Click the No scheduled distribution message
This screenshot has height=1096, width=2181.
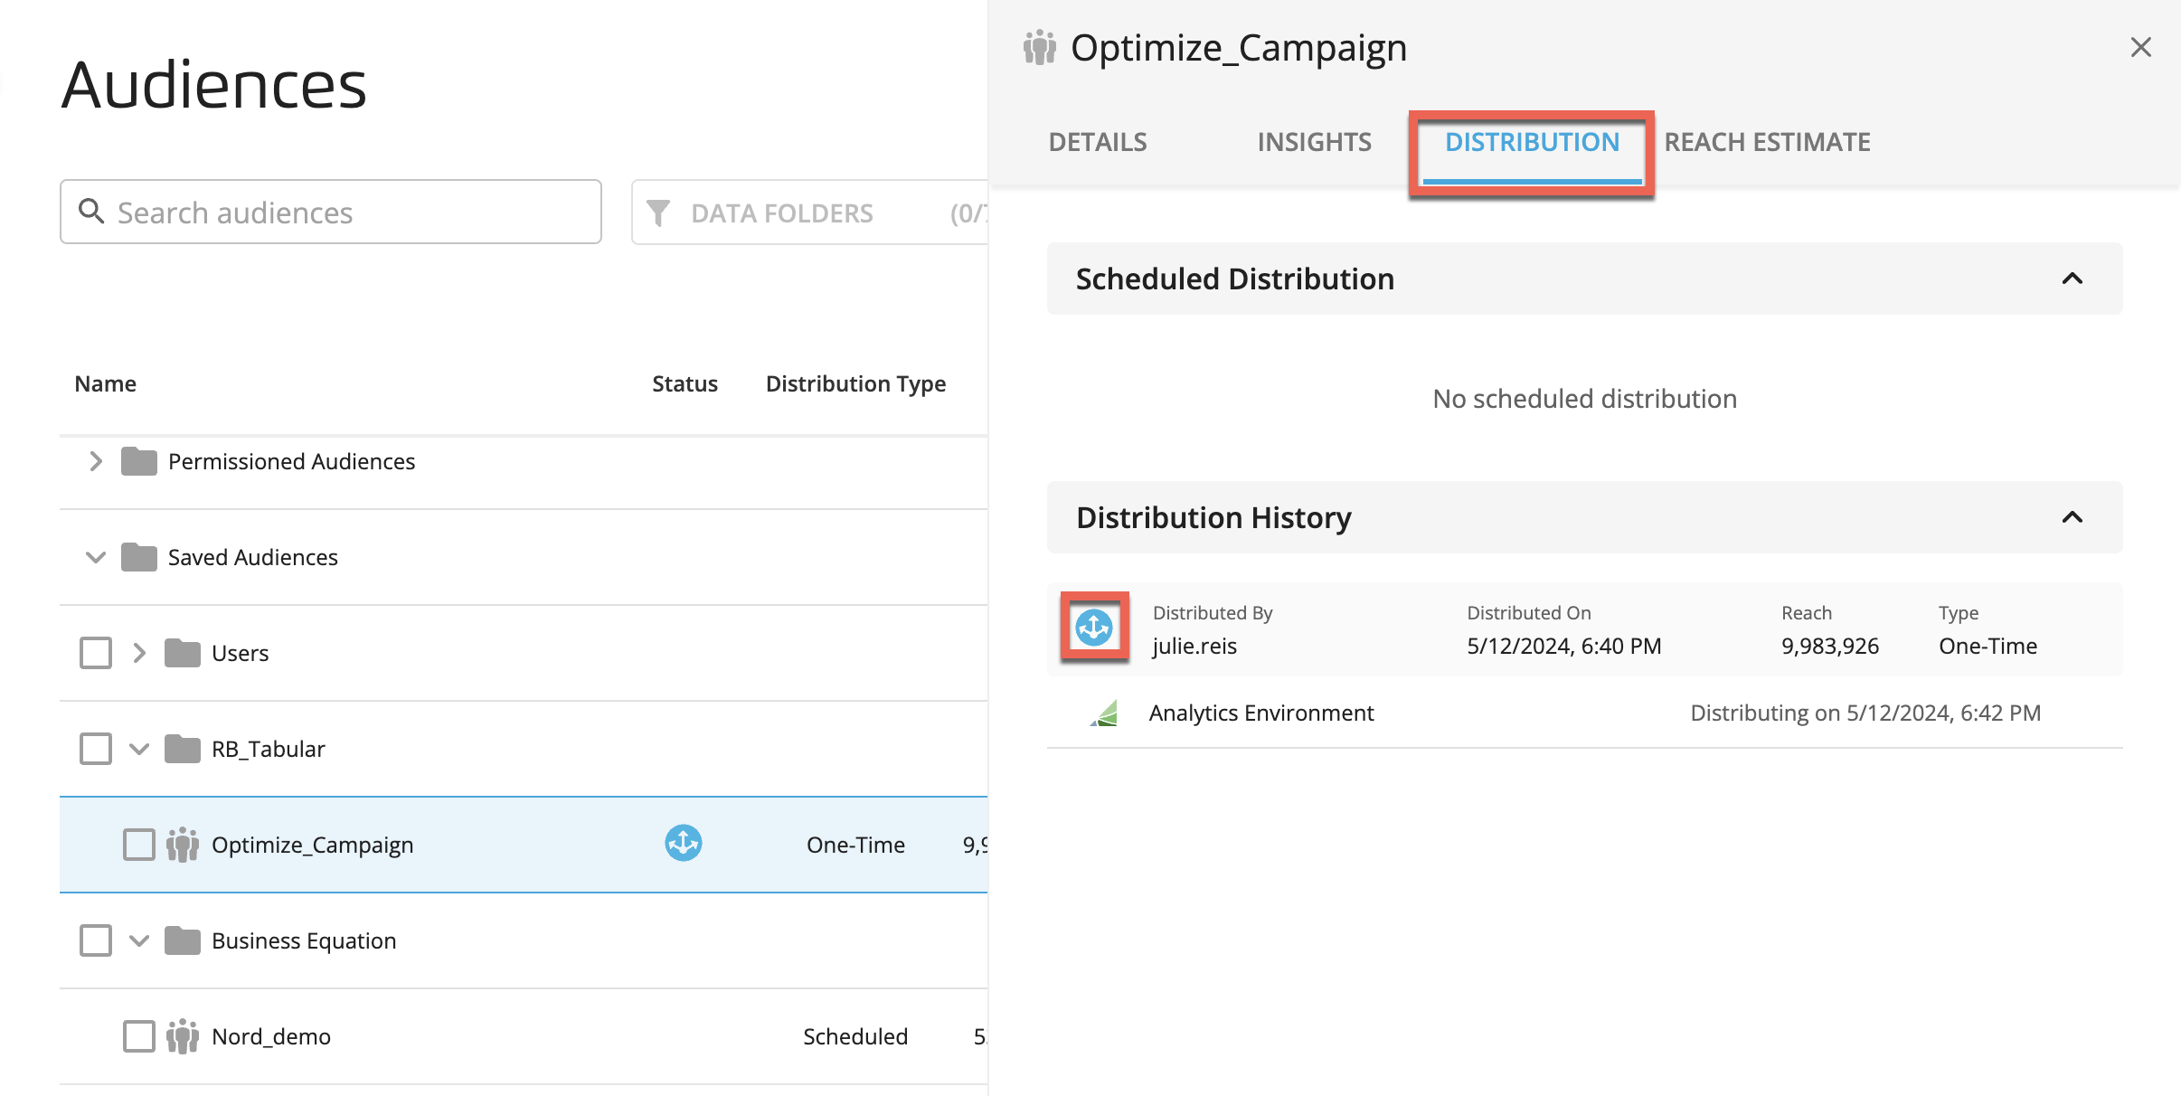(x=1584, y=399)
